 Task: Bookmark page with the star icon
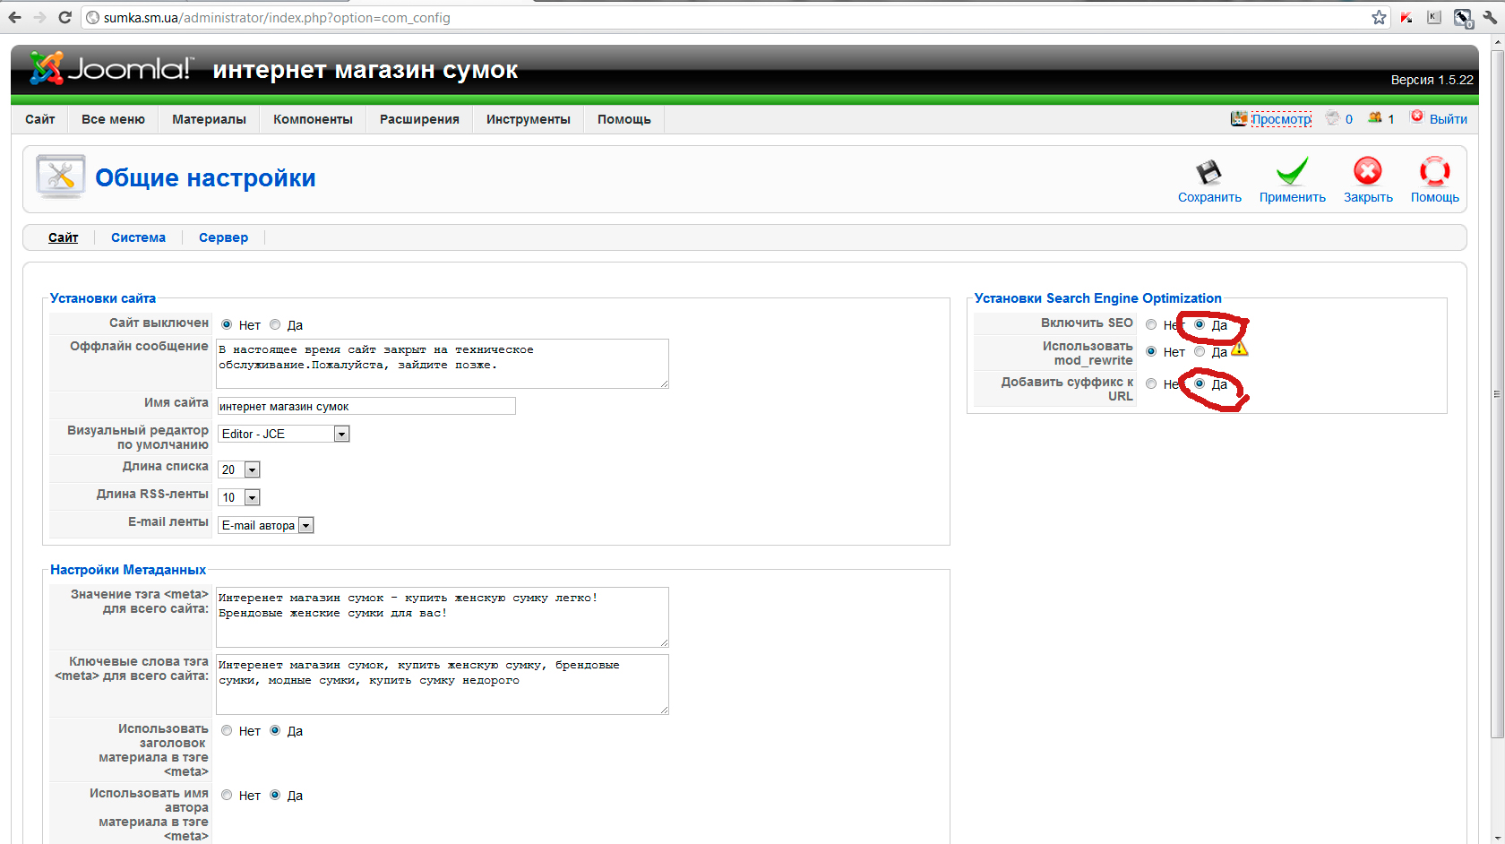pos(1379,17)
